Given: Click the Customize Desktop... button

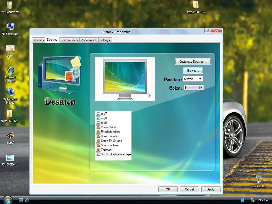Looking at the screenshot, I should [193, 62].
